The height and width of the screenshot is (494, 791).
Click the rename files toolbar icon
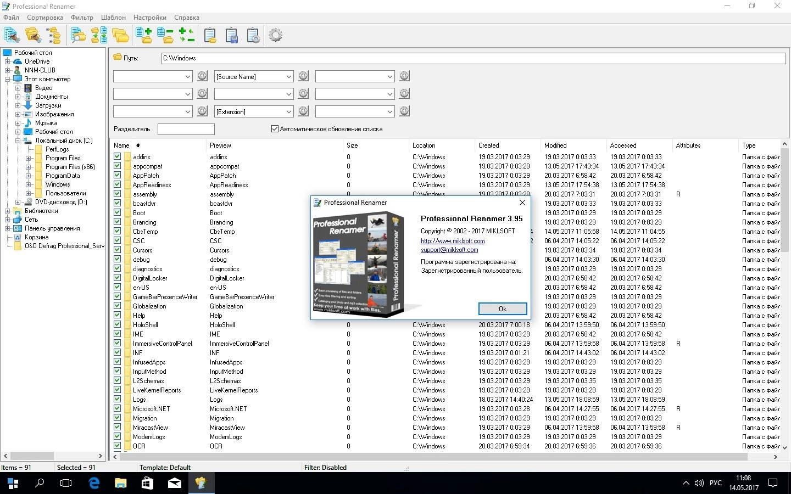[x=12, y=35]
